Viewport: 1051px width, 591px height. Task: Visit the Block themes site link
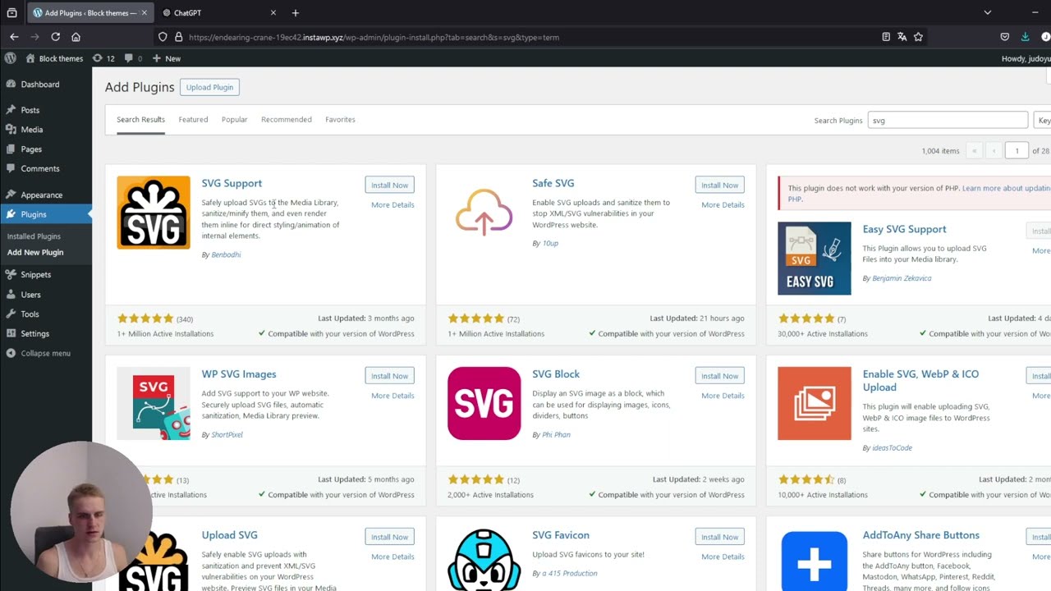pos(54,58)
